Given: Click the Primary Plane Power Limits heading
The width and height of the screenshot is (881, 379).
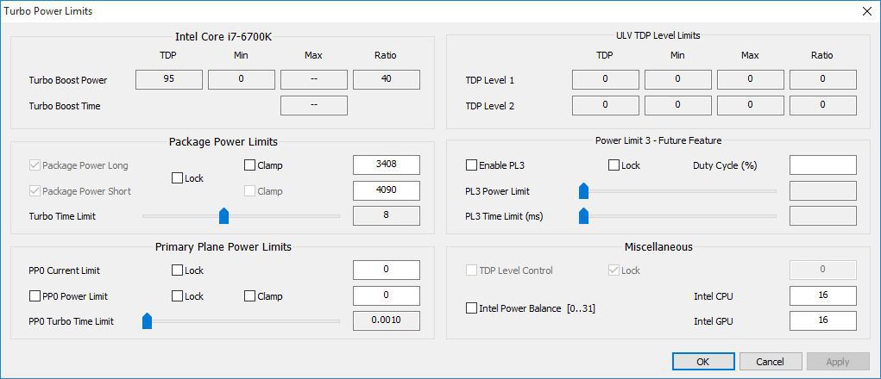Looking at the screenshot, I should coord(223,246).
